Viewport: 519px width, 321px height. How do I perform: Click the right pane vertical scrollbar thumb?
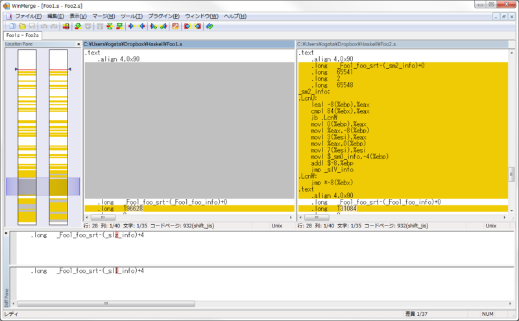coord(511,174)
